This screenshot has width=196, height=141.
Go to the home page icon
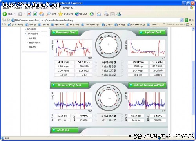click(x=42, y=14)
